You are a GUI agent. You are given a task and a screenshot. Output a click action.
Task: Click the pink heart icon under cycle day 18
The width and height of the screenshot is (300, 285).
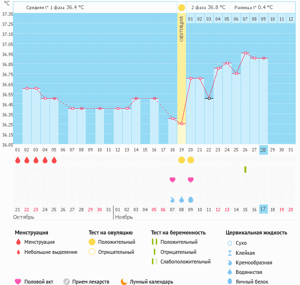pyautogui.click(x=173, y=180)
